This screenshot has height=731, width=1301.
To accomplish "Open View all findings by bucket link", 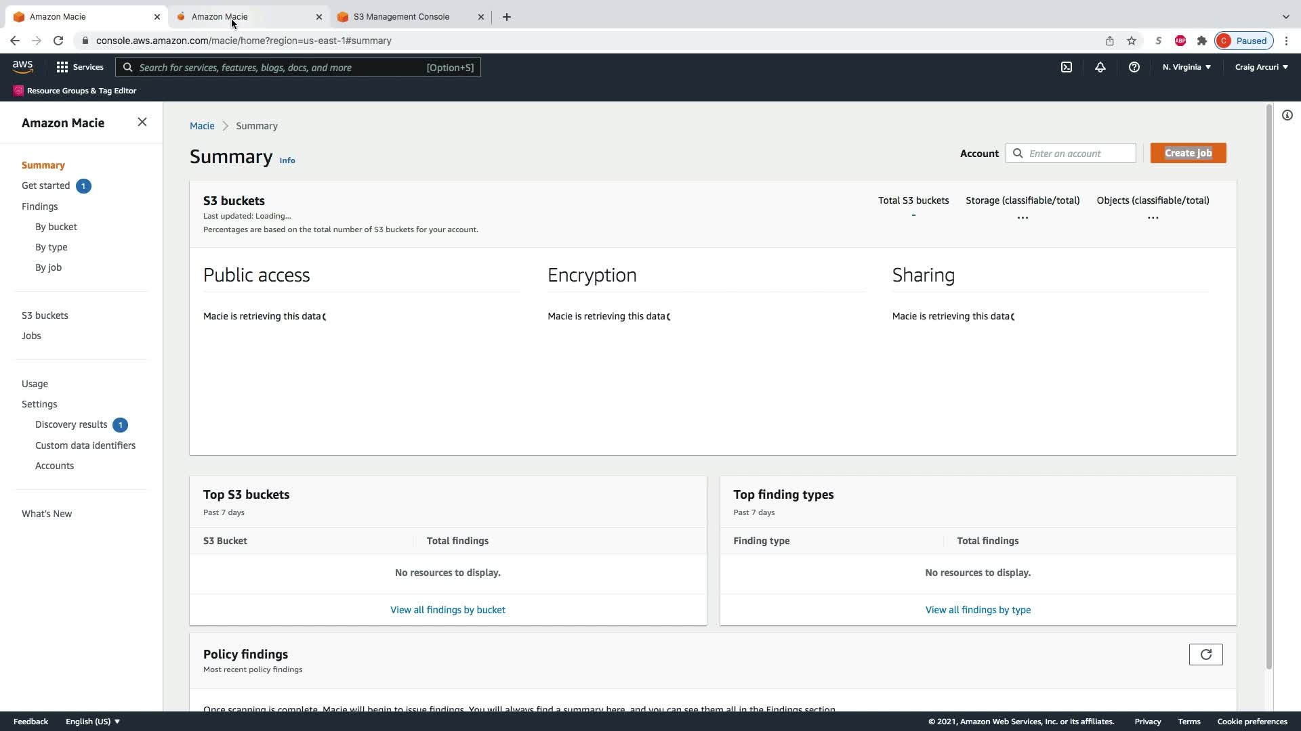I will click(x=447, y=610).
